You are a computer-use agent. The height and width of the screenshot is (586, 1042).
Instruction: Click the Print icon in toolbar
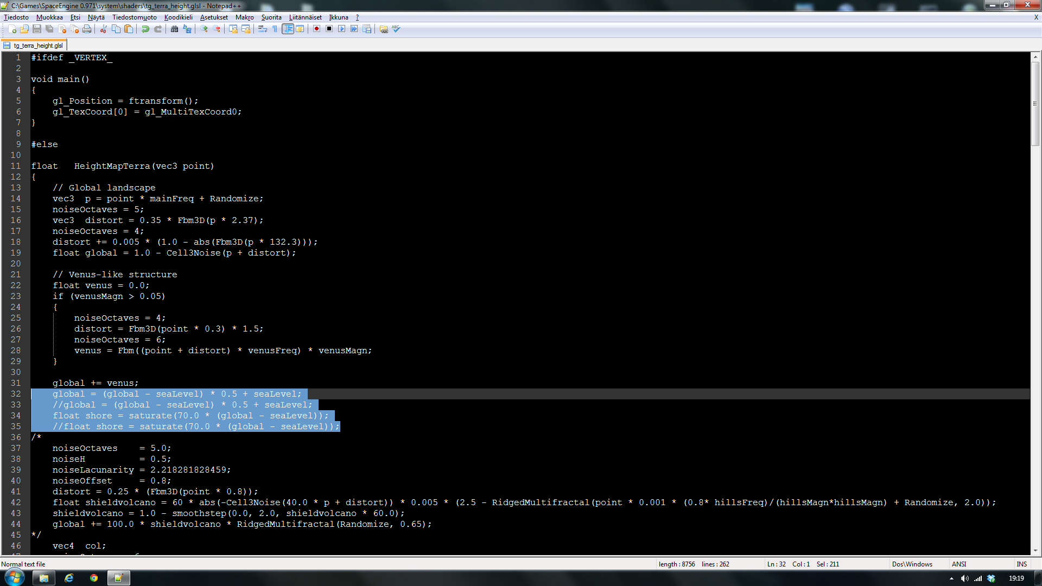87,29
